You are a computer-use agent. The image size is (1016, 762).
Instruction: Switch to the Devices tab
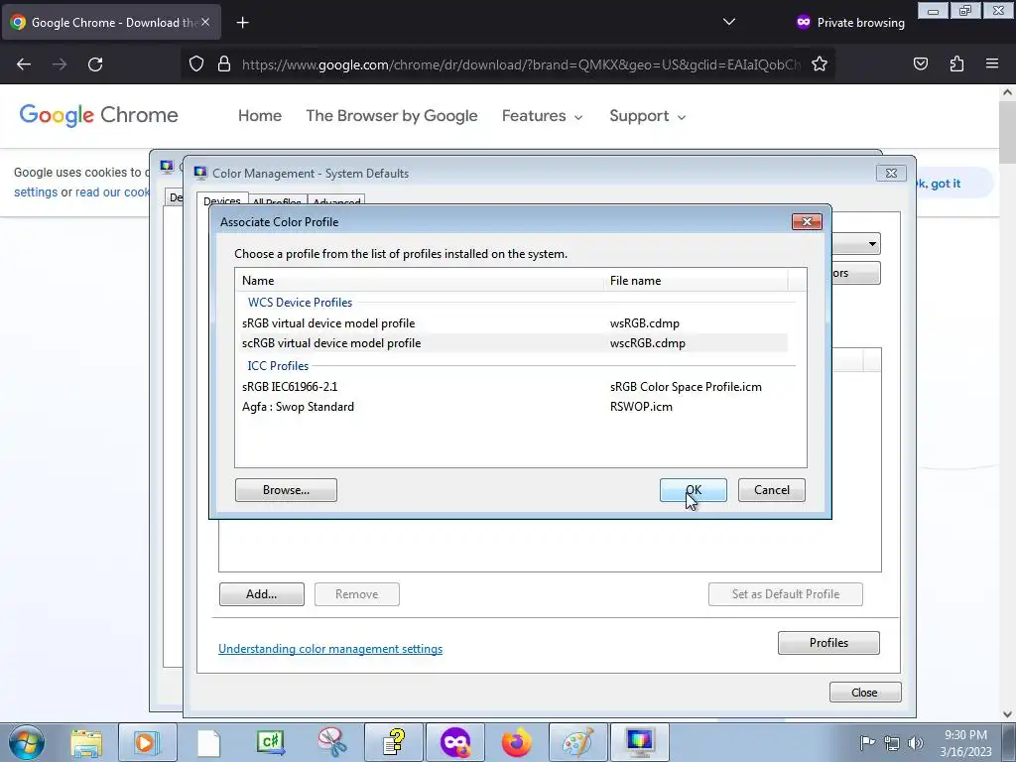pyautogui.click(x=222, y=200)
